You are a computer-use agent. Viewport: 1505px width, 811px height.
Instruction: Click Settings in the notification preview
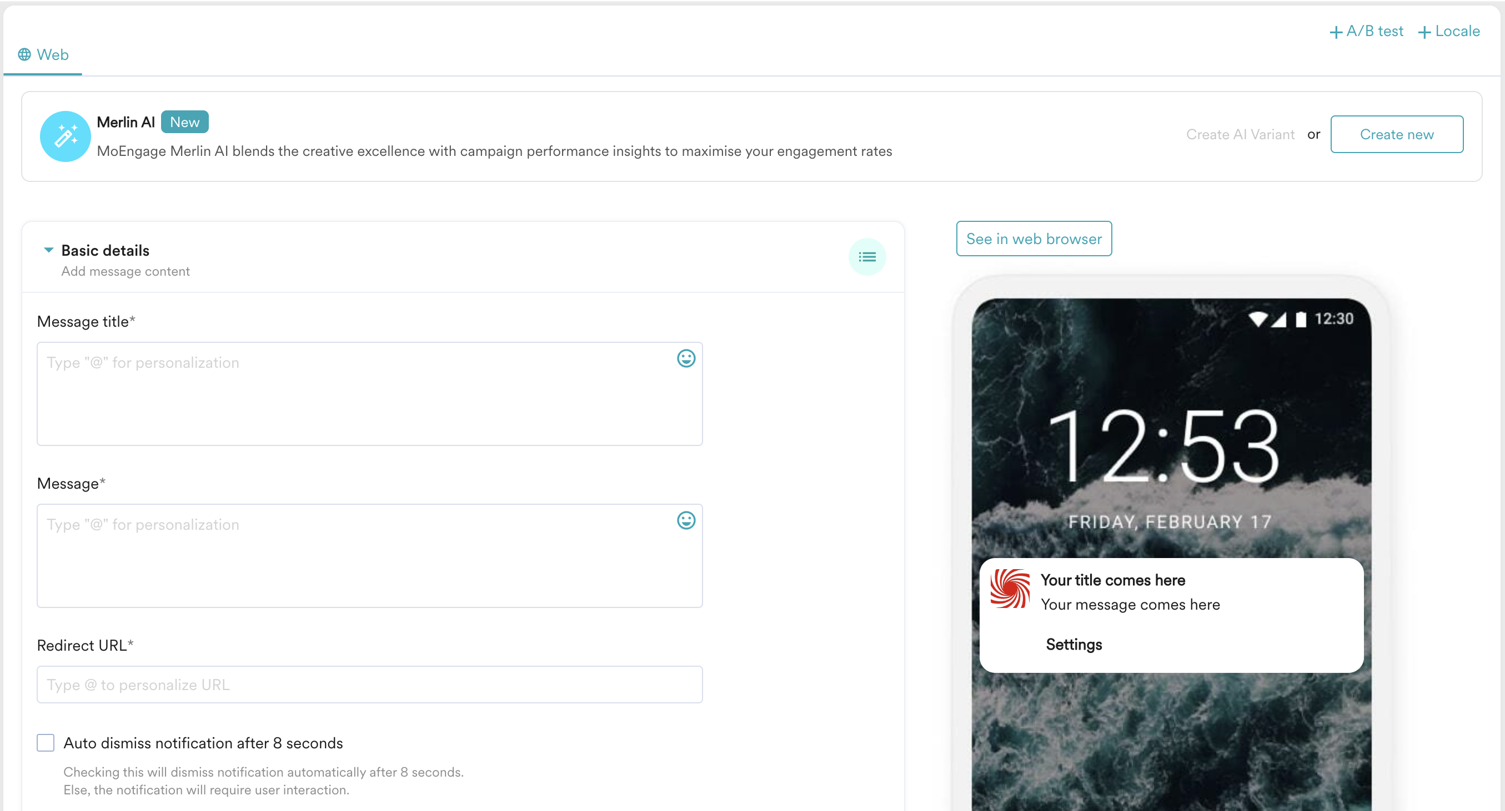[1073, 644]
